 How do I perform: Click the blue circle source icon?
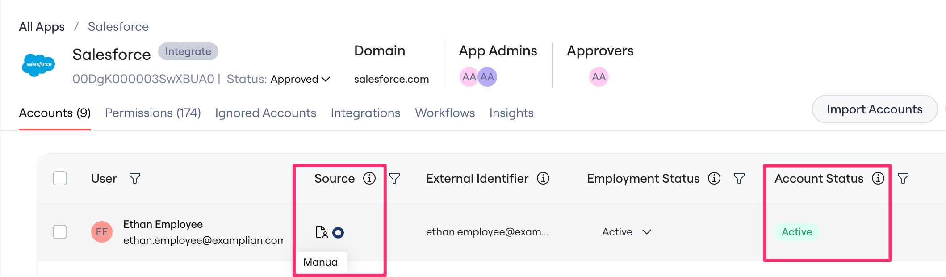pyautogui.click(x=338, y=232)
